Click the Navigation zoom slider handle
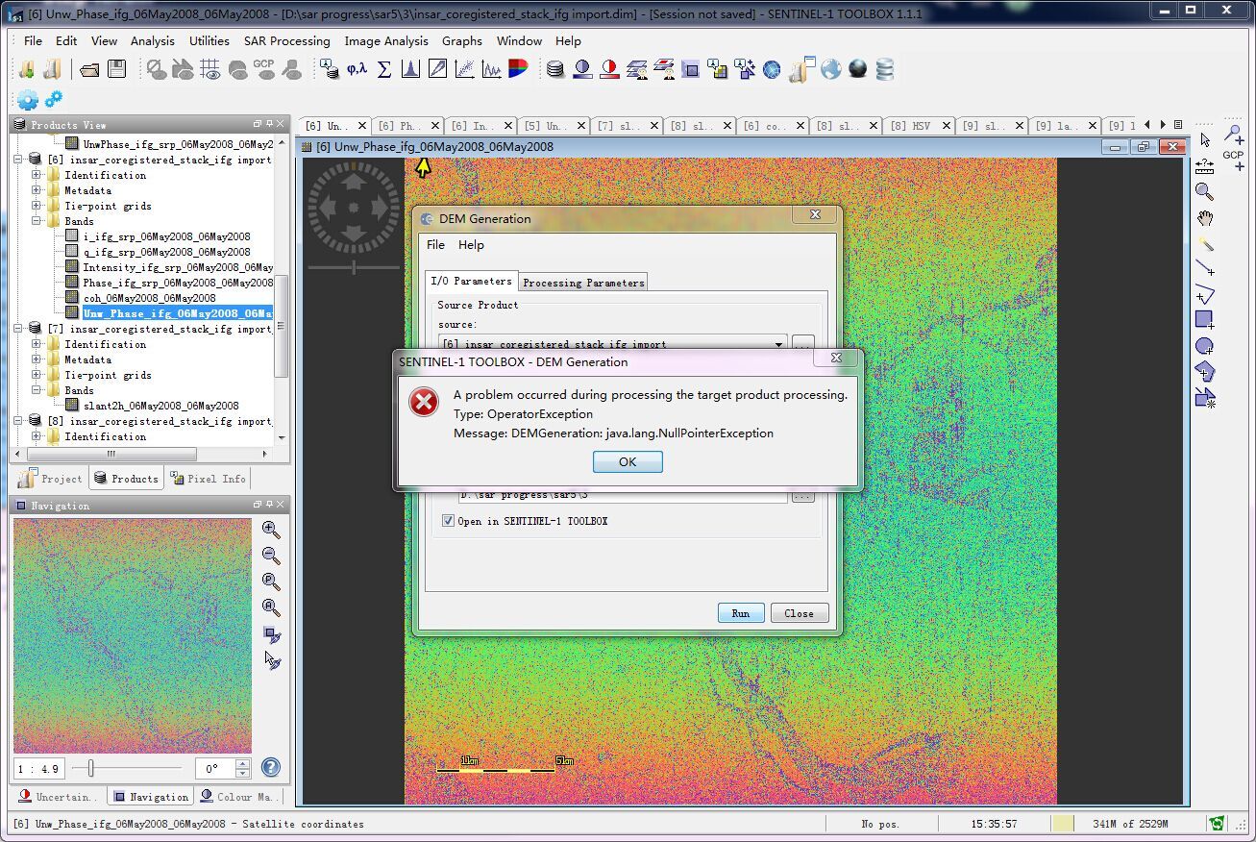1256x842 pixels. pyautogui.click(x=90, y=768)
